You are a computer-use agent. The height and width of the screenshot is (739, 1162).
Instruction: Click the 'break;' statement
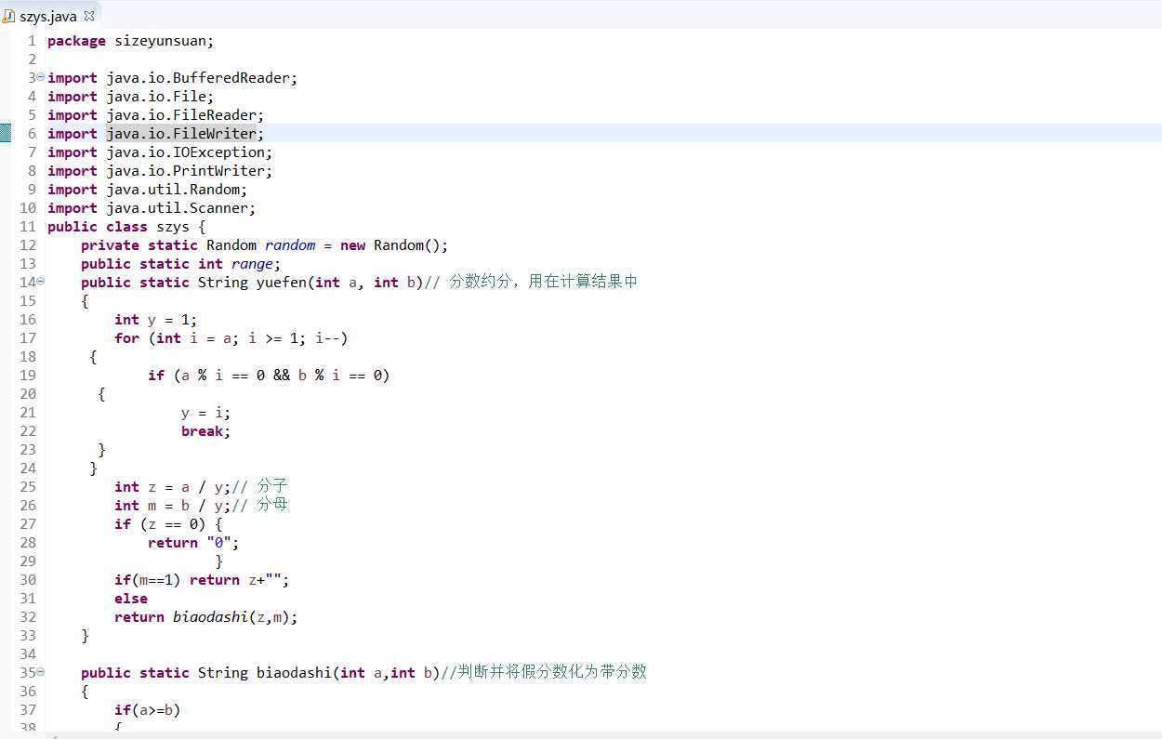206,431
